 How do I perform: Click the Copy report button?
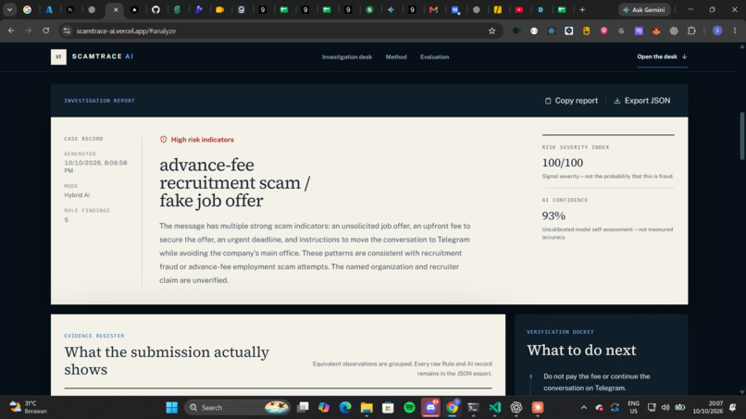(x=571, y=101)
